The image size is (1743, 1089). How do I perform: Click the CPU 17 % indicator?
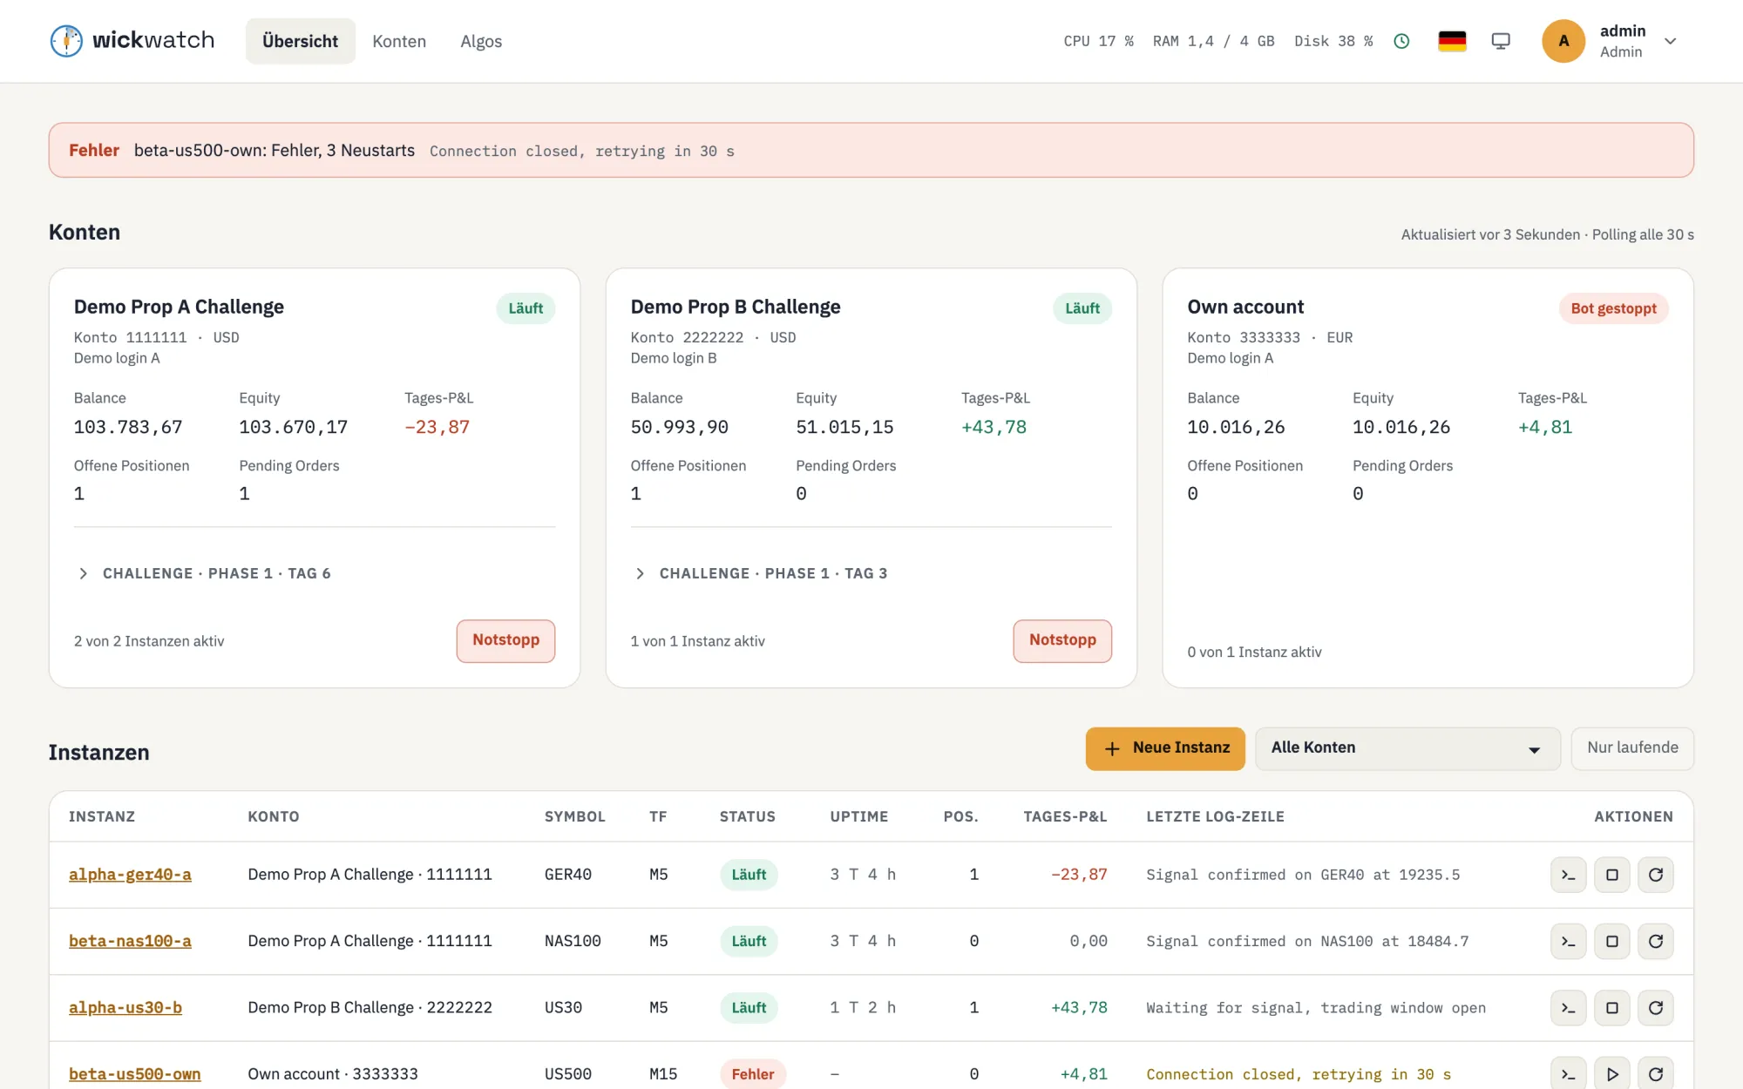1098,41
